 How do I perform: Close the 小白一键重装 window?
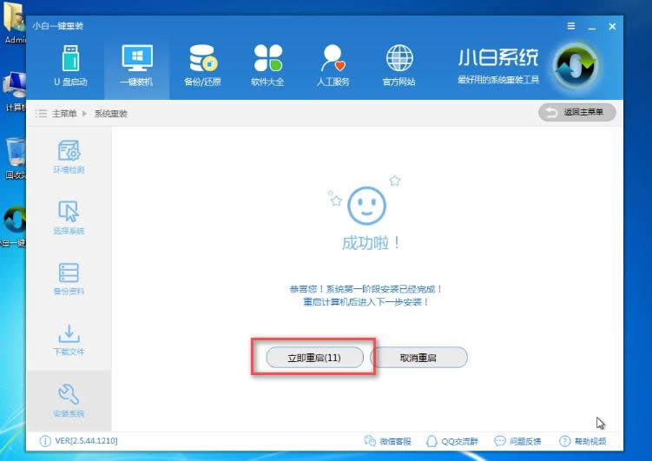[612, 26]
